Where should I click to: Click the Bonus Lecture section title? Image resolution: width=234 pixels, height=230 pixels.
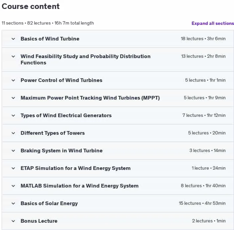point(39,221)
